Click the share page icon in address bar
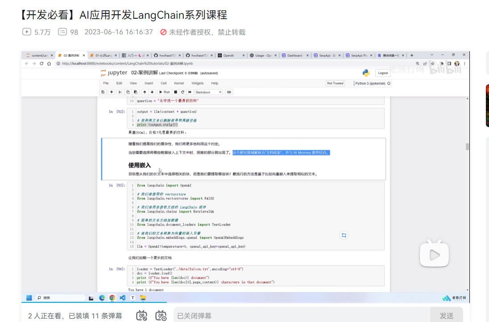The width and height of the screenshot is (489, 322). (425, 64)
